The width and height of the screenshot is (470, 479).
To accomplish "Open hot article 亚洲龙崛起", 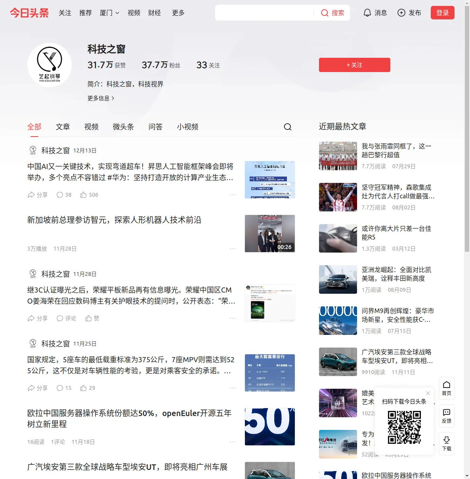I will (x=397, y=274).
